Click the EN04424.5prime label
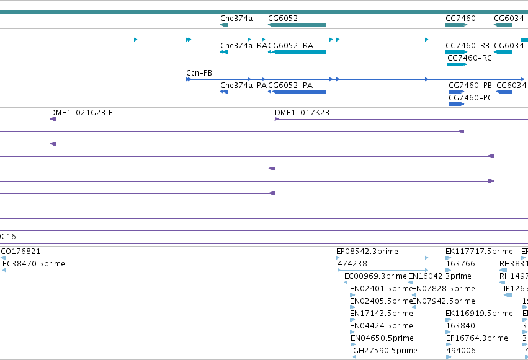This screenshot has width=528, height=360. click(381, 326)
